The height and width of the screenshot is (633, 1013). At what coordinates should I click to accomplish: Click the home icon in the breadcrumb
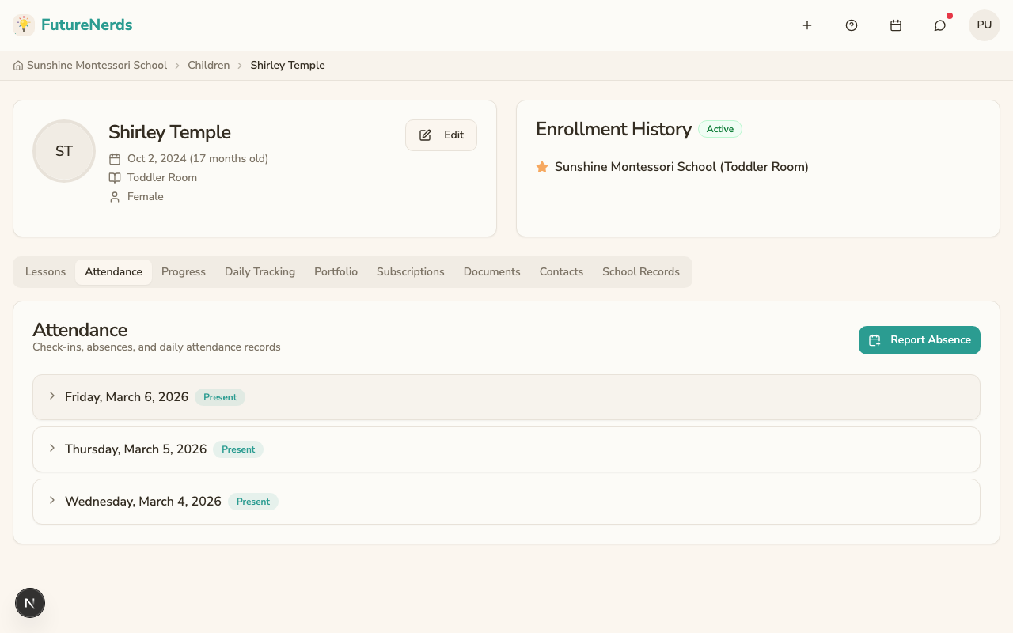pos(17,65)
